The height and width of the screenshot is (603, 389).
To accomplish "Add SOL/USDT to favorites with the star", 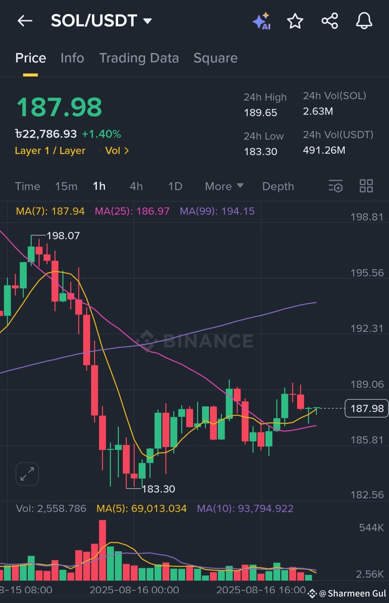I will (295, 21).
